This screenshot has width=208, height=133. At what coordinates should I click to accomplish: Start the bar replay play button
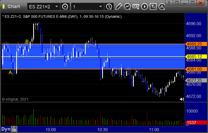tap(145, 7)
